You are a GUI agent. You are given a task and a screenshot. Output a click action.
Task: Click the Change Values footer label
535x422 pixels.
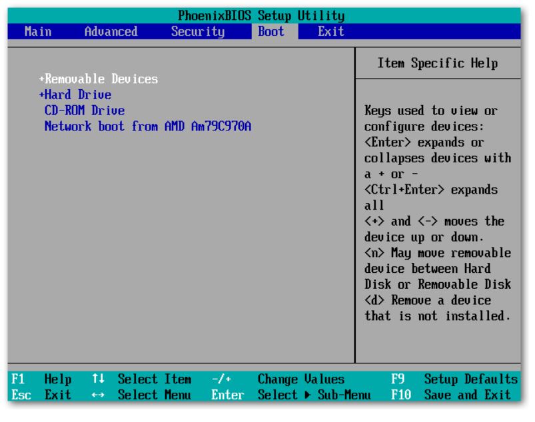pos(301,379)
